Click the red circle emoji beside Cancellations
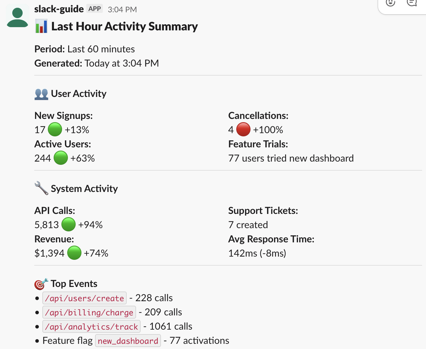This screenshot has width=426, height=349. (x=243, y=129)
